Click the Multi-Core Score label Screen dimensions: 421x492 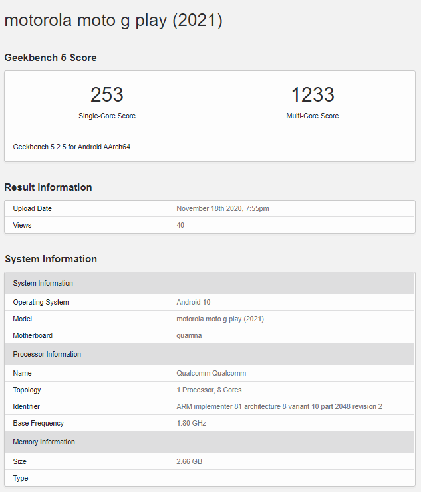pyautogui.click(x=312, y=116)
